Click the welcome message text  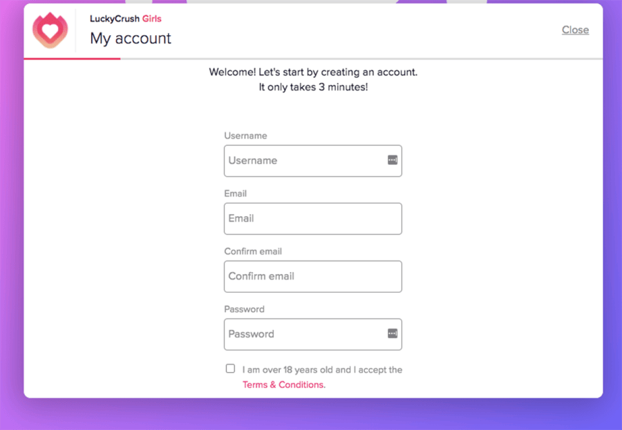pos(311,71)
